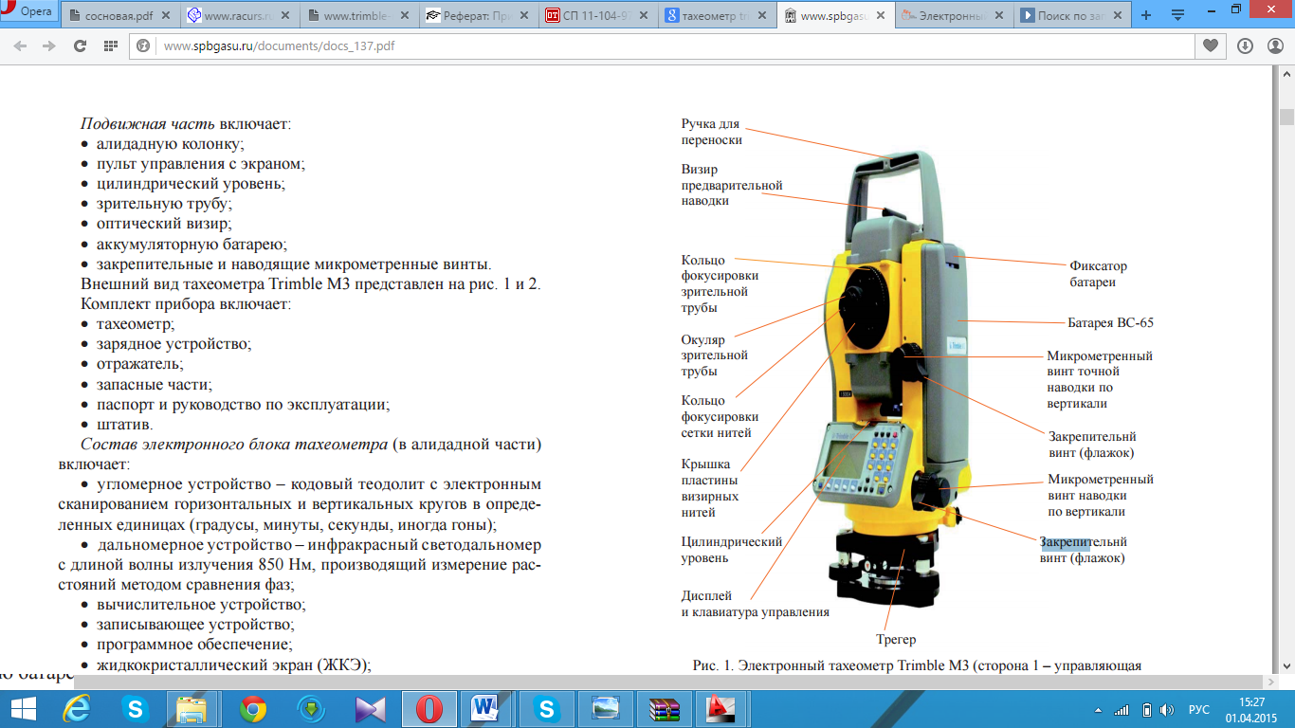Switch keyboard language РУС indicator
1295x728 pixels.
1199,710
